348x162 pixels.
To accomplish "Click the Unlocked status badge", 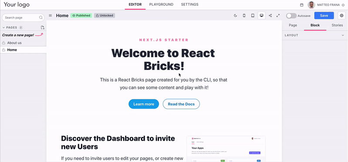I will coord(105,16).
